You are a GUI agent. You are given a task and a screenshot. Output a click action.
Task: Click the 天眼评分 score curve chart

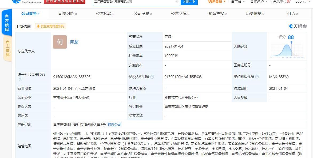pos(286,50)
